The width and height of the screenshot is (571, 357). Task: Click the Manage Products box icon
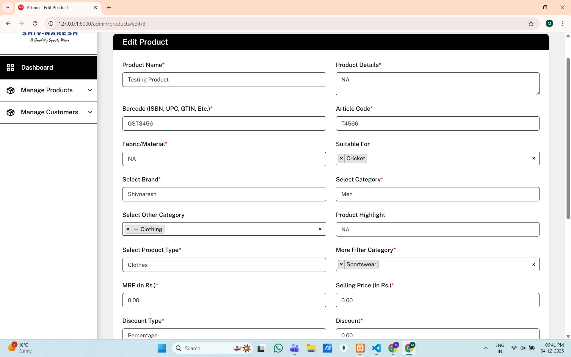tap(10, 90)
